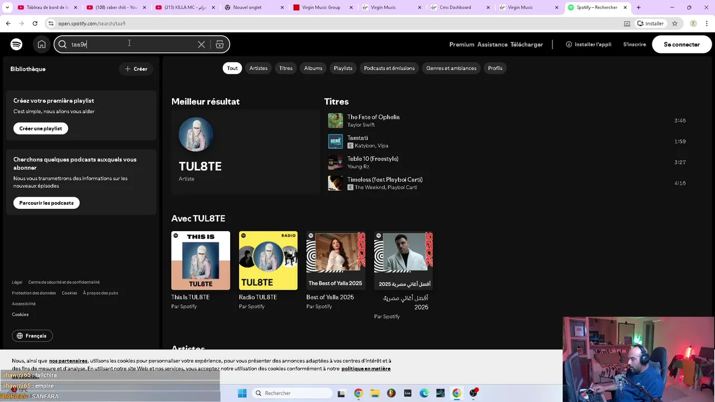Click the Windows taskbar Rechercher box
Viewport: 715px width, 402px height.
pos(292,393)
